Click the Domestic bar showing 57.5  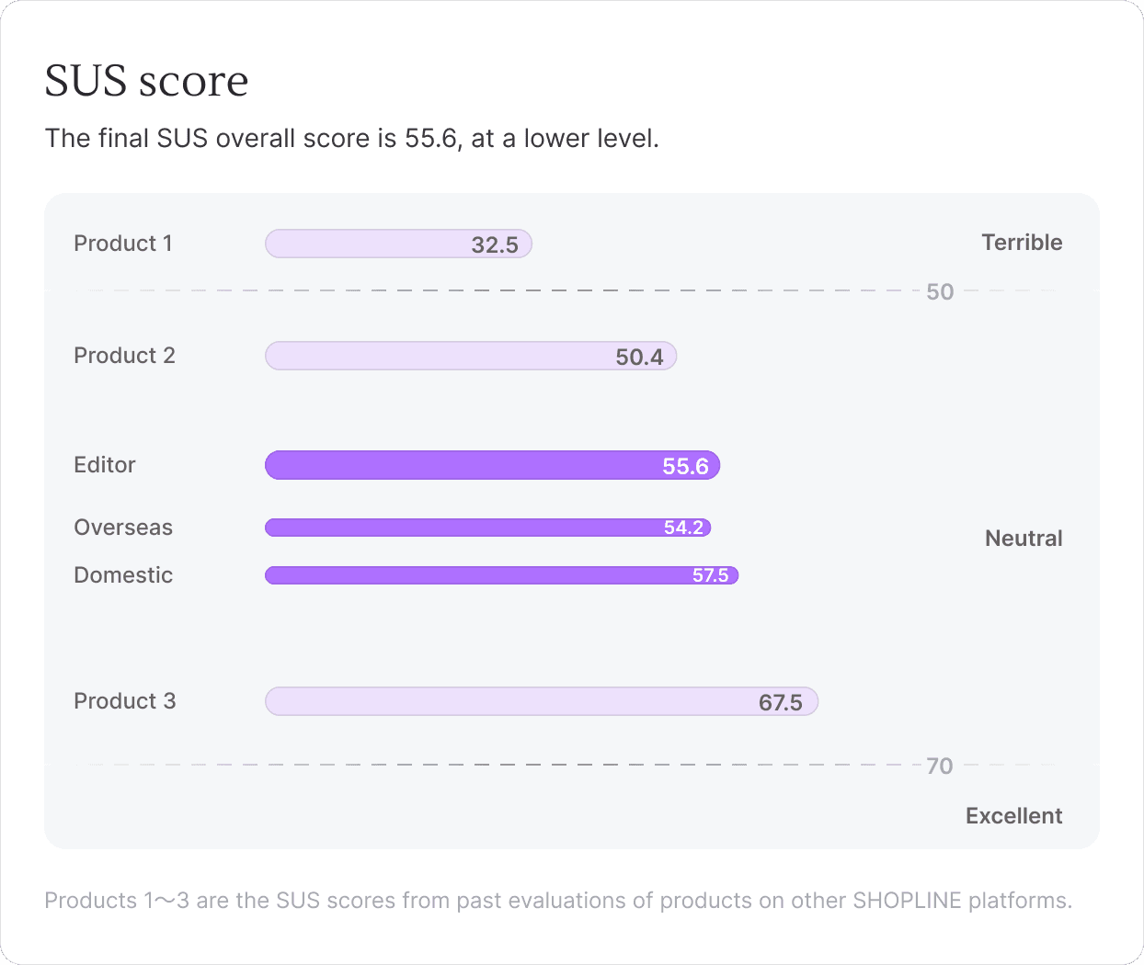[501, 575]
